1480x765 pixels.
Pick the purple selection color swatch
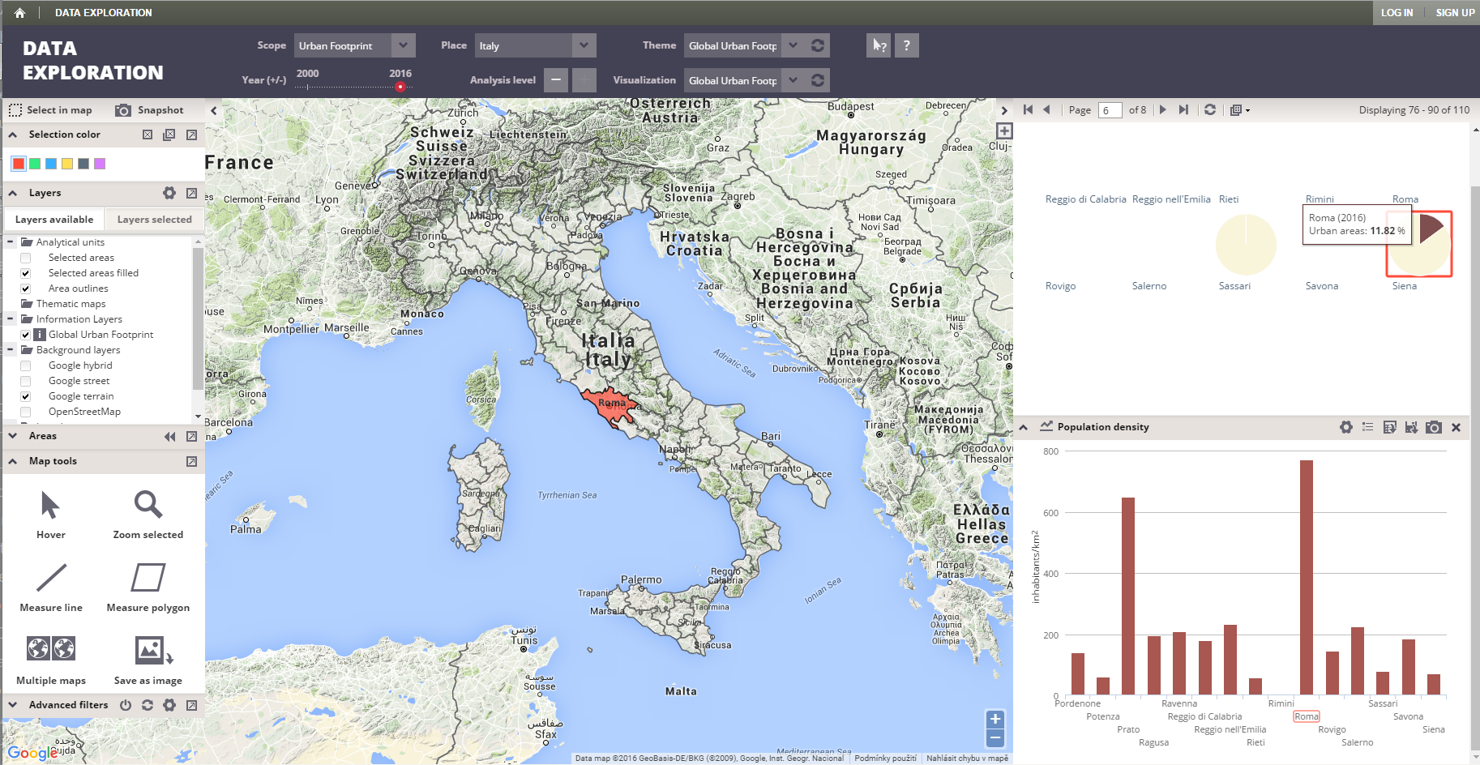click(x=100, y=164)
